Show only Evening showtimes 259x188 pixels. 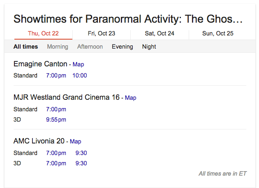click(123, 47)
